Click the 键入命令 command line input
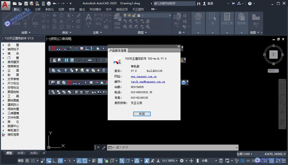The image size is (288, 165). click(x=173, y=147)
